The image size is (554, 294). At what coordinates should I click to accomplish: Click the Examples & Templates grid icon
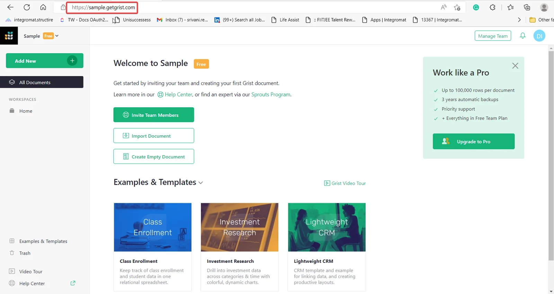(12, 241)
